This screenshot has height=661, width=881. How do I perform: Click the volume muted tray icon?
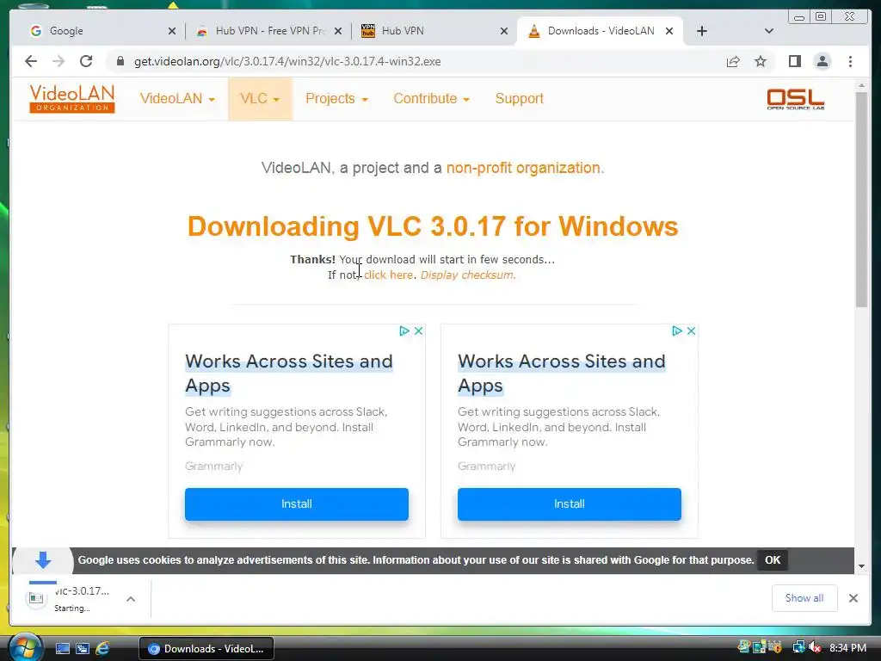[815, 647]
